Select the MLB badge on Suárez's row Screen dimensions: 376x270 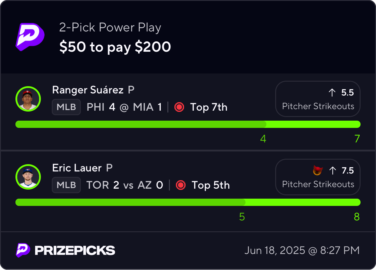[66, 107]
